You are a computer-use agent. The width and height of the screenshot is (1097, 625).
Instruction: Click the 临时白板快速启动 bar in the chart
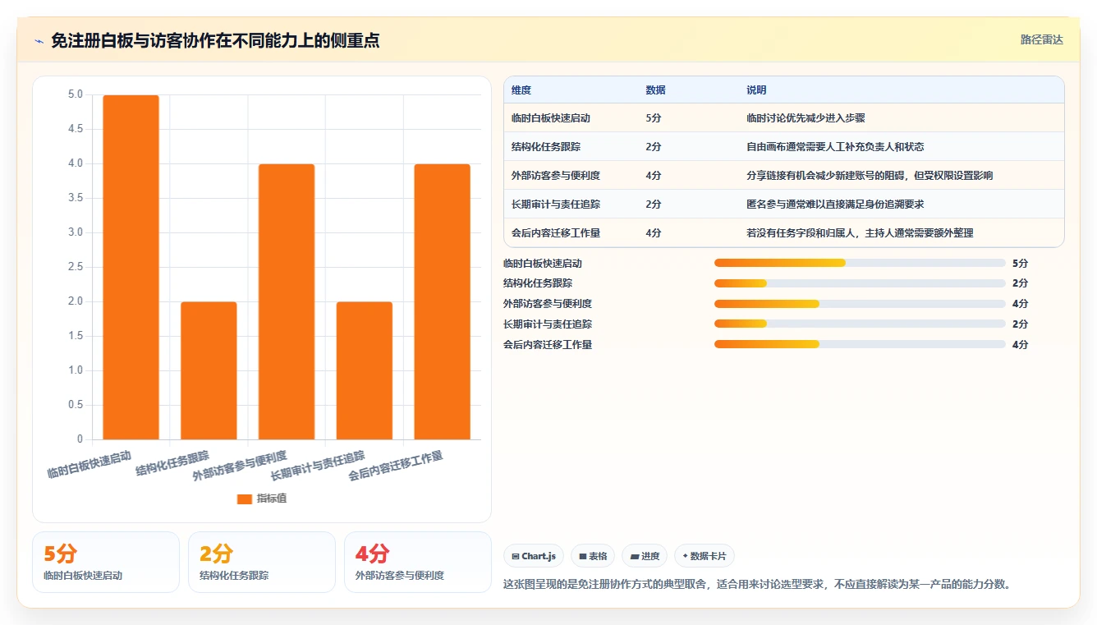131,267
